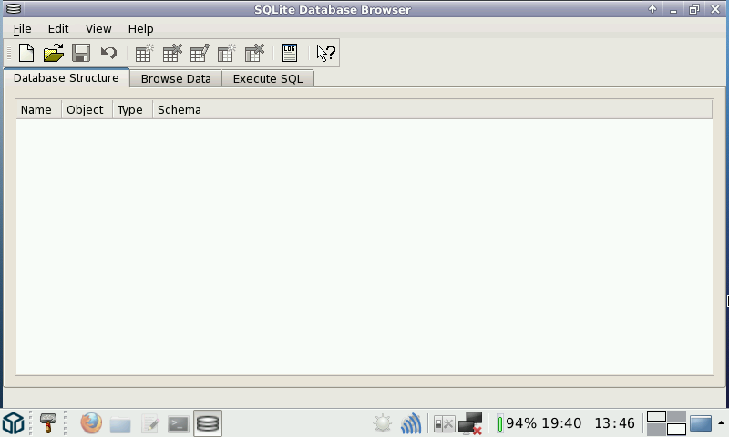Viewport: 729px width, 437px height.
Task: Click the Create Index toolbar icon
Action: pyautogui.click(x=227, y=53)
